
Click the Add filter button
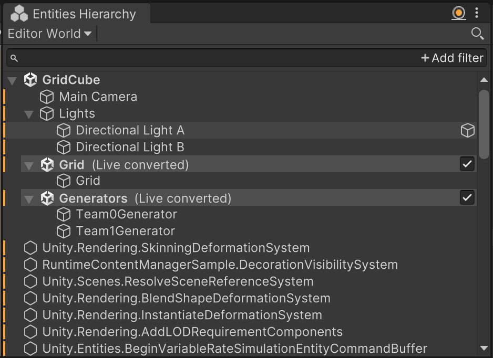coord(452,58)
